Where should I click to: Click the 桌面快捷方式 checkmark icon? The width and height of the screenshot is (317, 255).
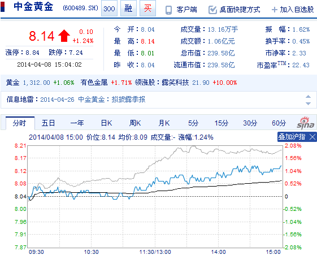[x=212, y=10]
